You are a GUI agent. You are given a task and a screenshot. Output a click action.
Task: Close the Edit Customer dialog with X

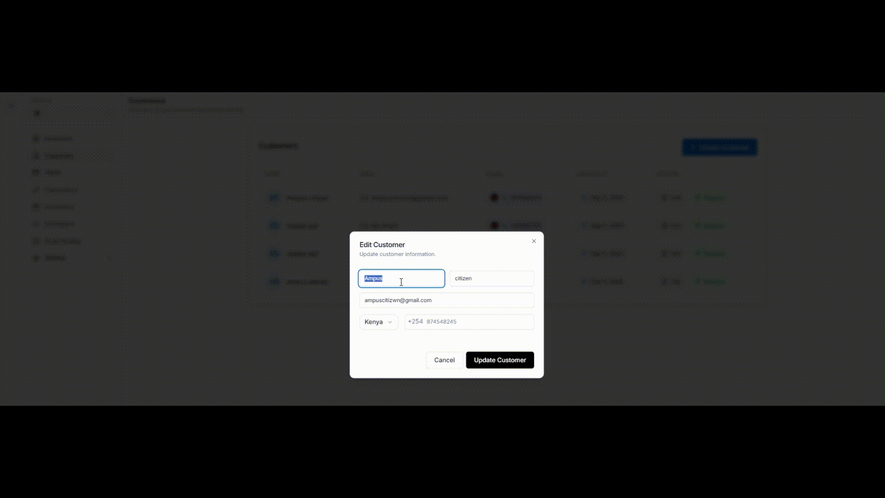click(x=534, y=241)
